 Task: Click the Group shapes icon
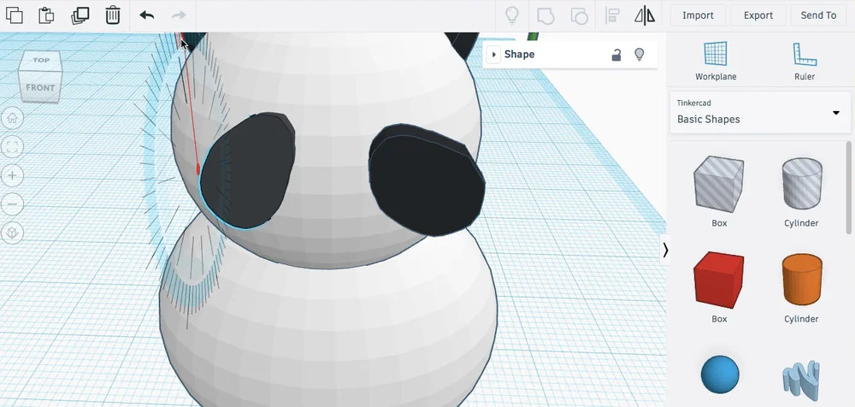click(545, 16)
